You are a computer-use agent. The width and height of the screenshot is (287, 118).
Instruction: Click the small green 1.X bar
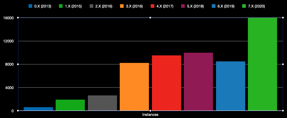coord(70,105)
